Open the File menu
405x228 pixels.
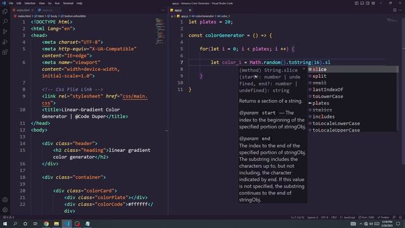click(x=11, y=3)
